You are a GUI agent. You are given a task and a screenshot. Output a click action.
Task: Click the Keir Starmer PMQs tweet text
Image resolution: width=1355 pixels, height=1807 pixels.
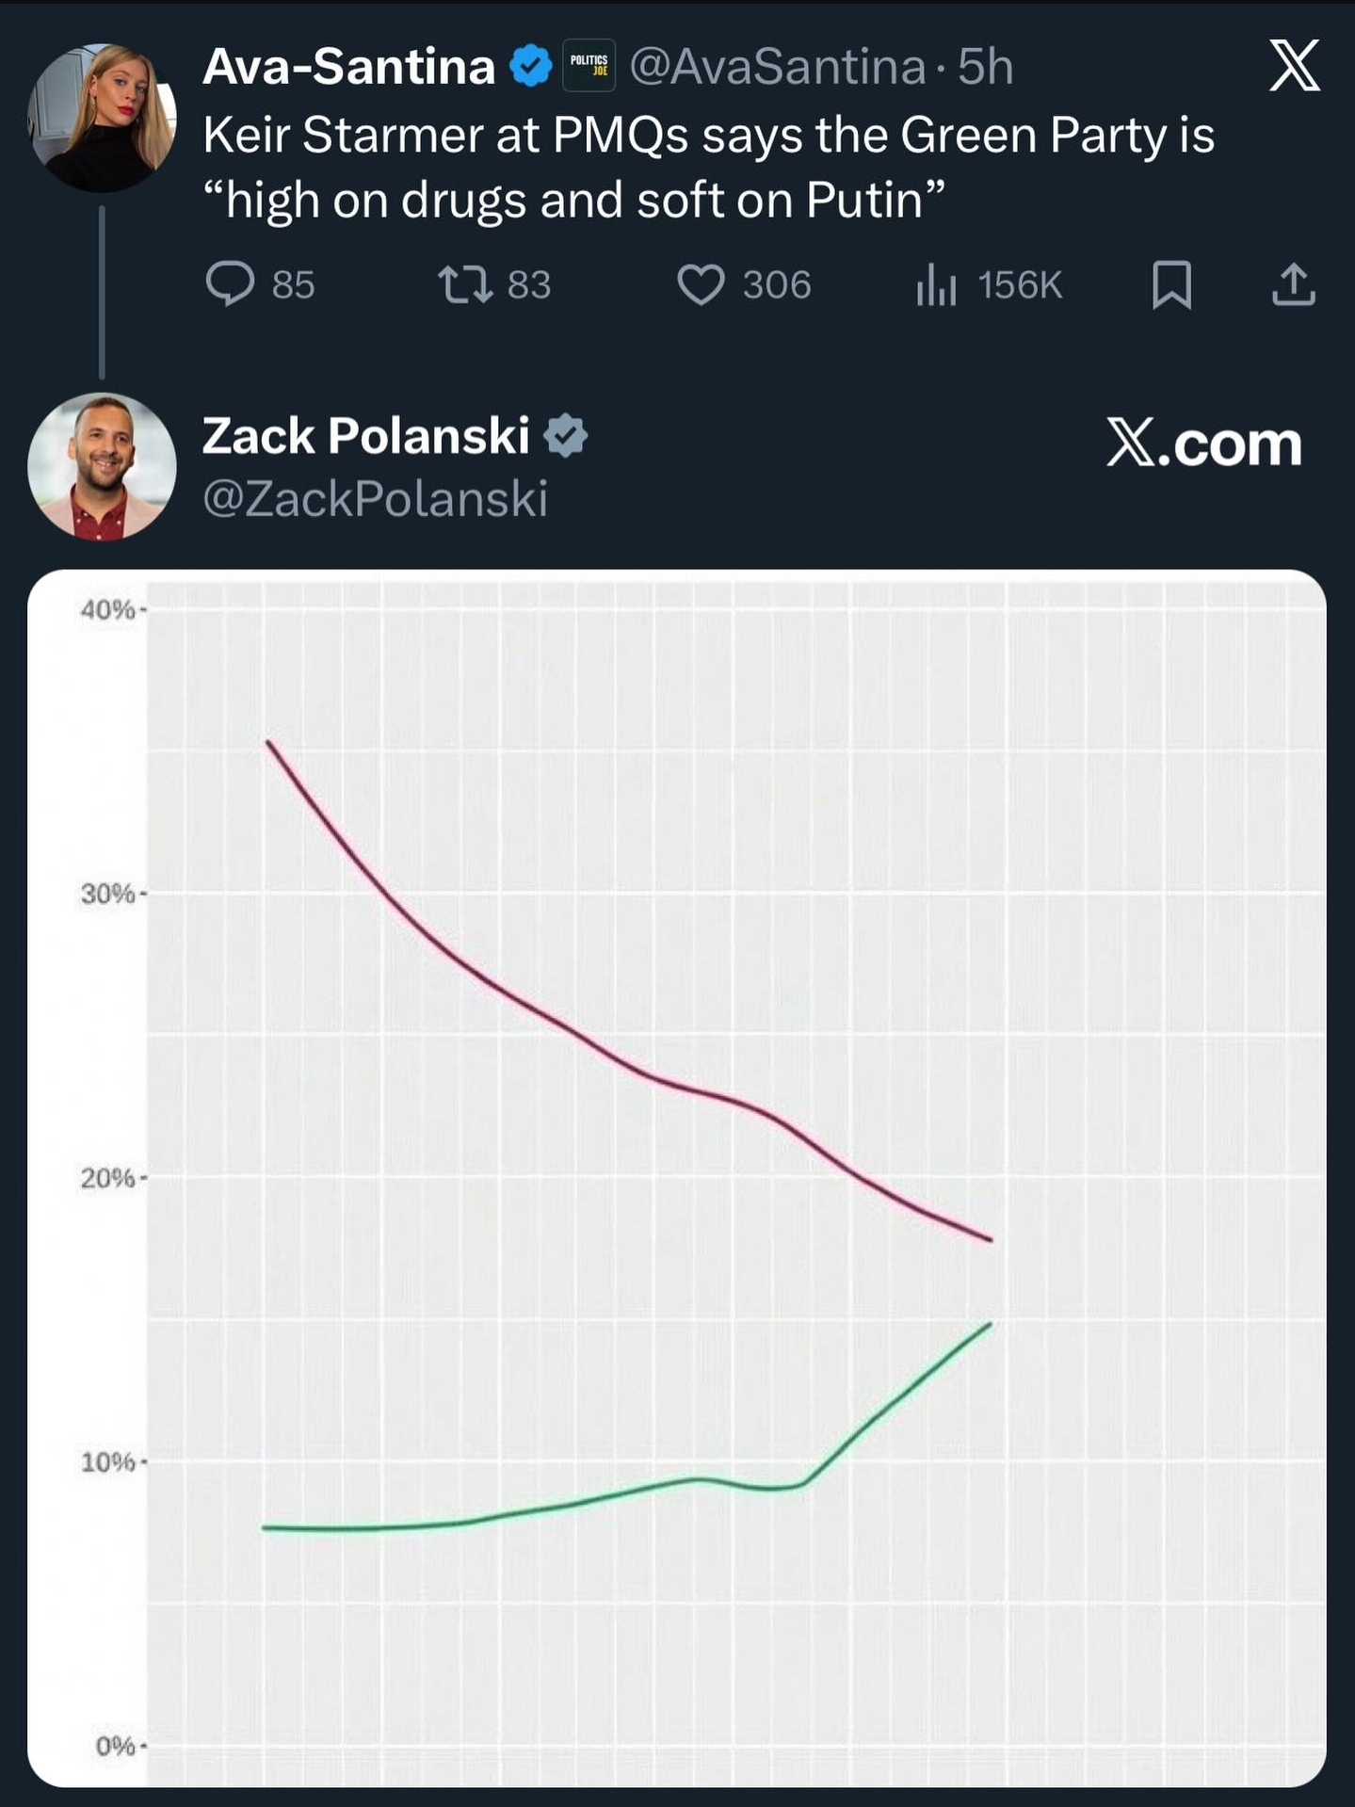[x=708, y=168]
